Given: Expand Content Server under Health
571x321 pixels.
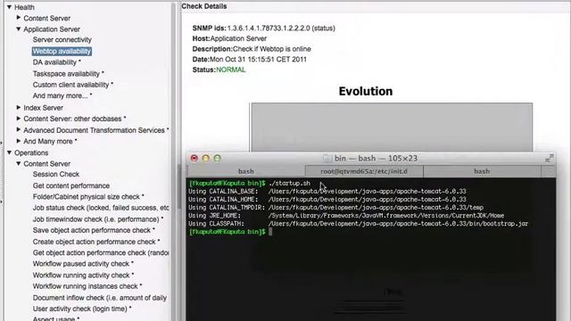Looking at the screenshot, I should [x=19, y=18].
